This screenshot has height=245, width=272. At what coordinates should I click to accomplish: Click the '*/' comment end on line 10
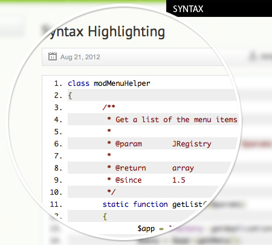point(111,192)
